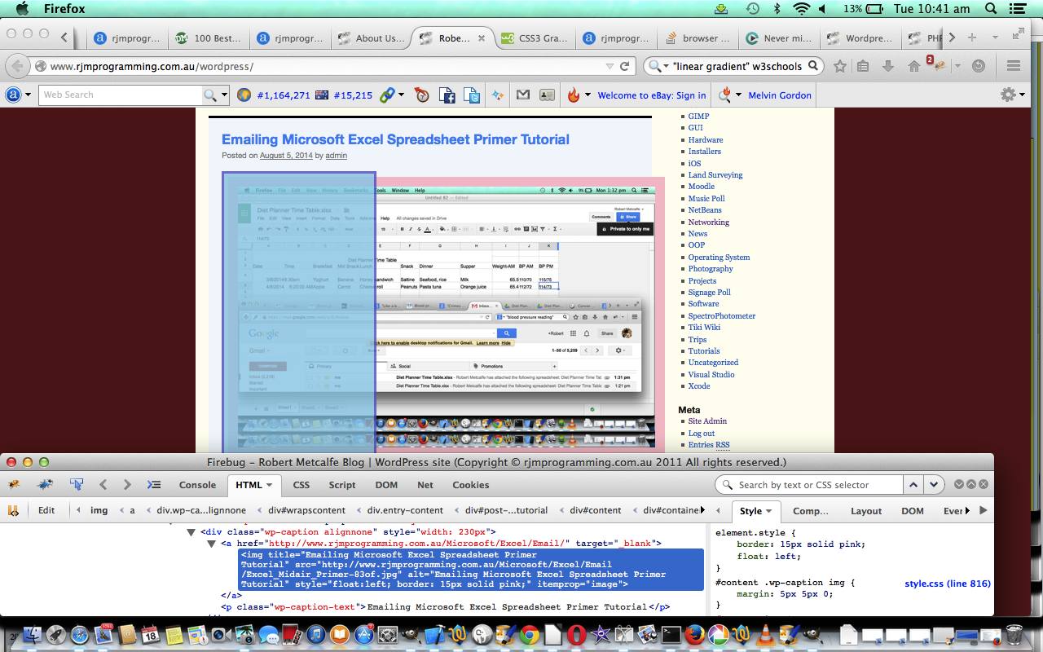Click the Firebug forward arrow
The height and width of the screenshot is (652, 1043).
tap(127, 484)
